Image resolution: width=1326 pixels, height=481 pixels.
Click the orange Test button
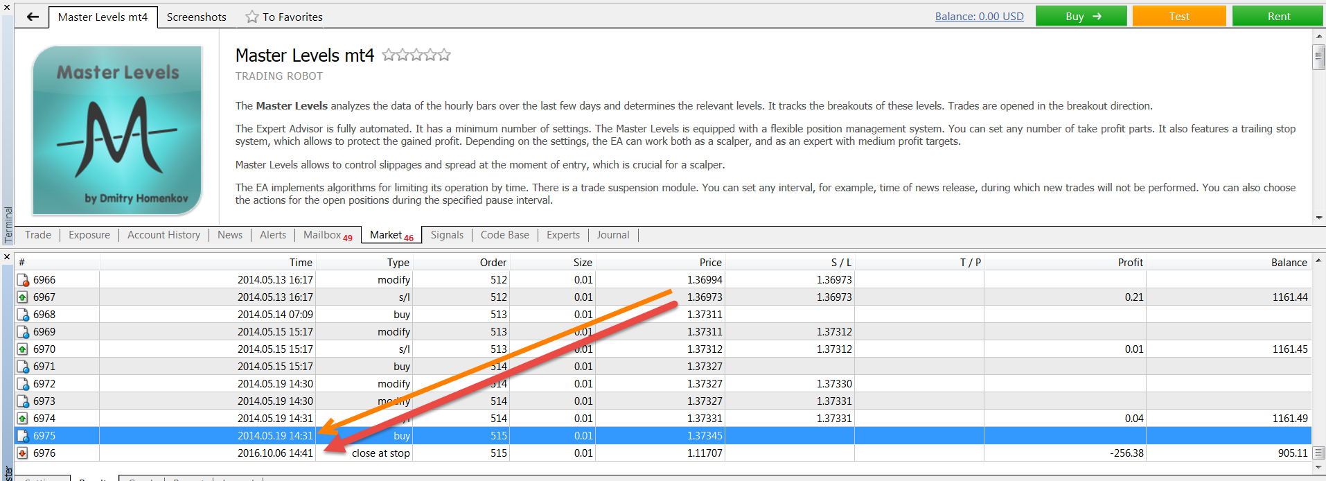(x=1179, y=16)
